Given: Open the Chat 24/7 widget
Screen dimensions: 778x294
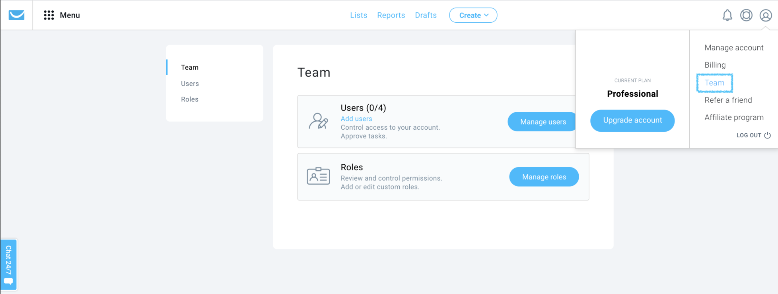Looking at the screenshot, I should pyautogui.click(x=8, y=265).
